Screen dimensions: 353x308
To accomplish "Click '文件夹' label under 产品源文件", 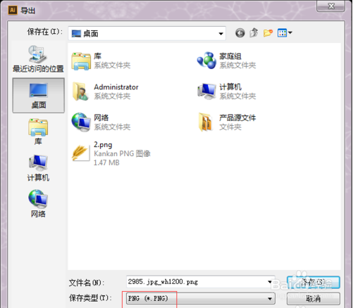I will pos(230,127).
